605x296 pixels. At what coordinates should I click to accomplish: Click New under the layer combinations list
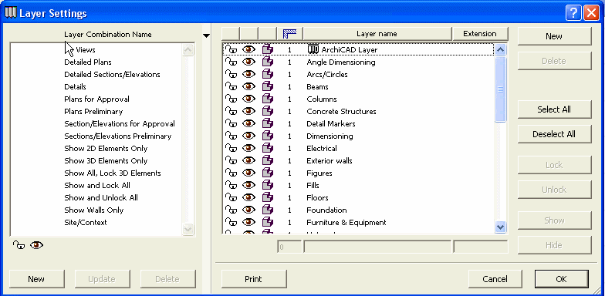[x=36, y=279]
